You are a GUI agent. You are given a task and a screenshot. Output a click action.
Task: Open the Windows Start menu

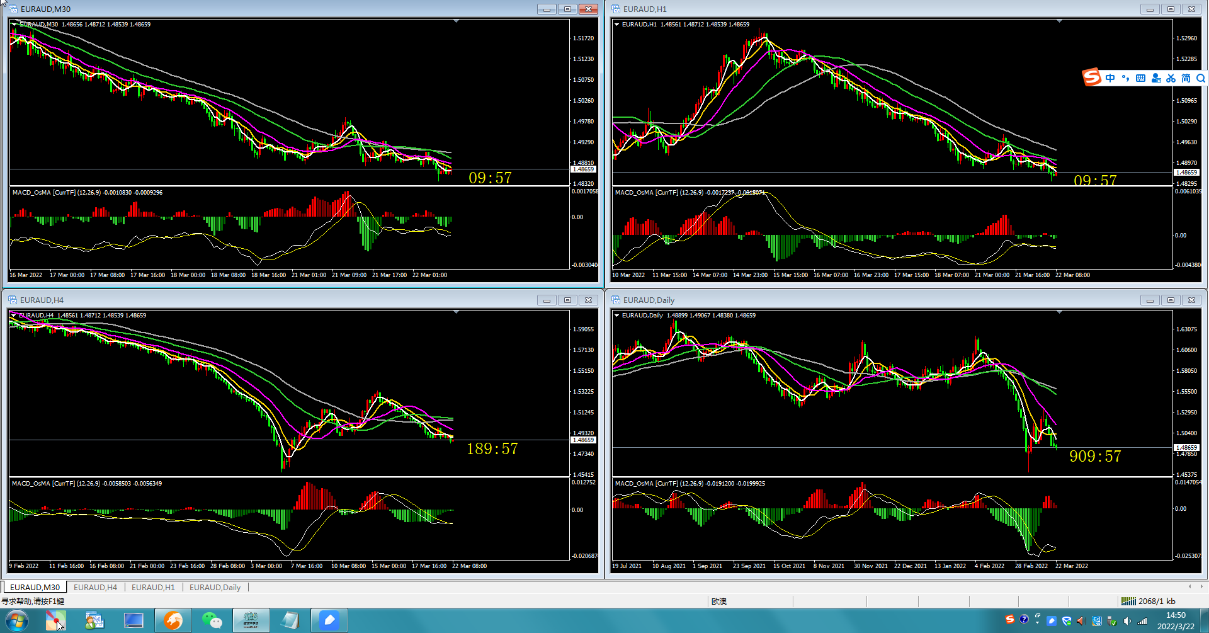click(16, 620)
